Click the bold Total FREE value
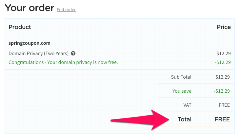Screen dimensions: 240x139 pyautogui.click(x=222, y=119)
